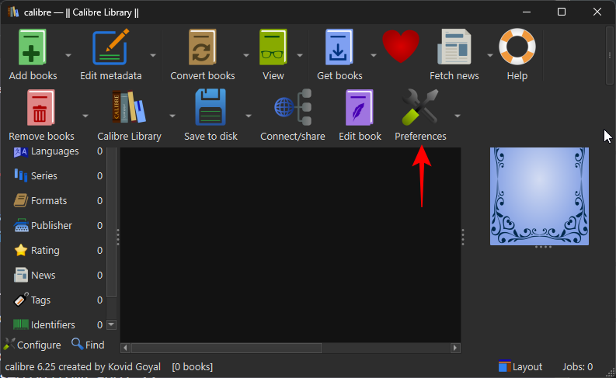
Task: Expand the Convert books dropdown arrow
Action: click(246, 55)
